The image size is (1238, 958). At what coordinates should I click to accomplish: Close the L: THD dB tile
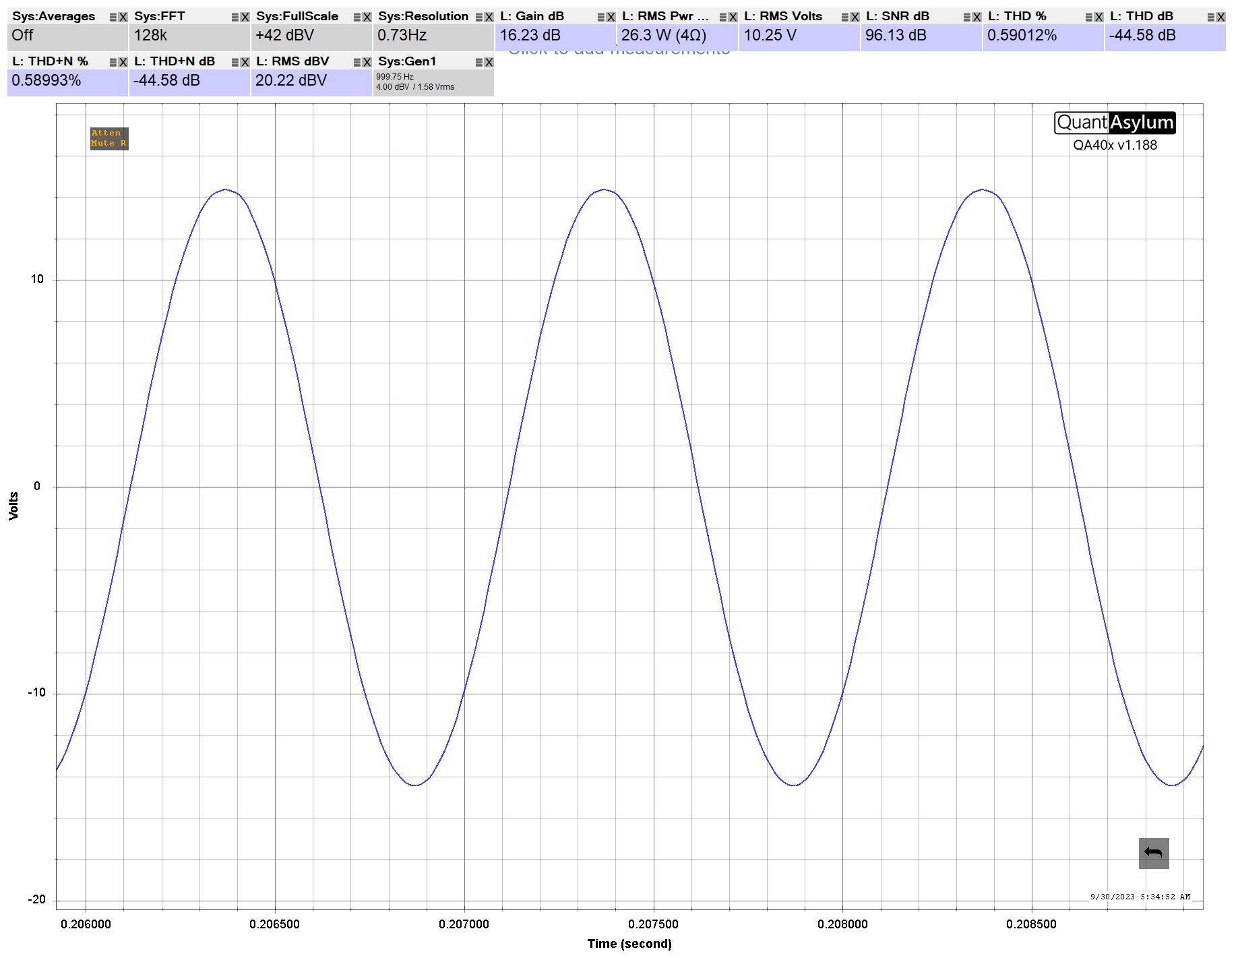(x=1221, y=17)
